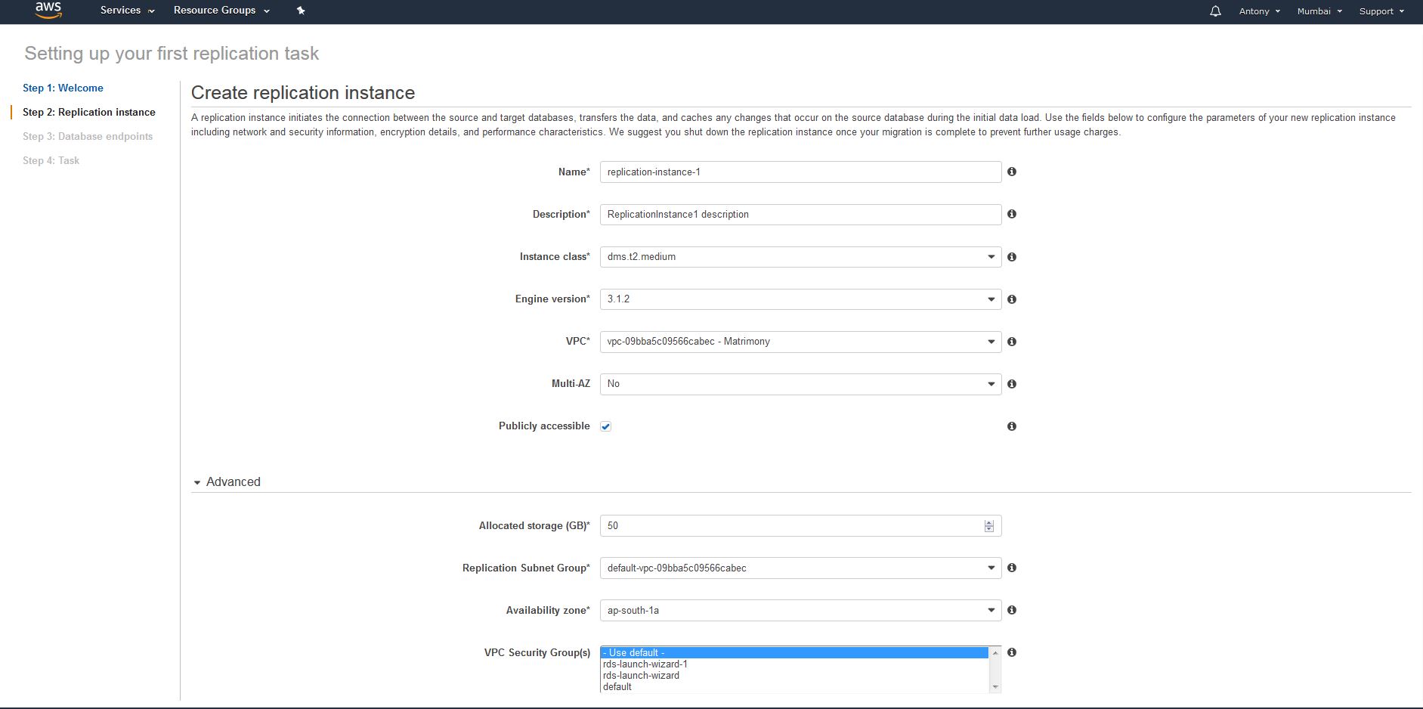Open the Mumbai region selector

pyautogui.click(x=1319, y=11)
